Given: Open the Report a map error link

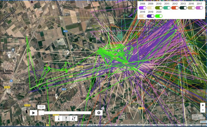Looking at the screenshot, I should click(x=199, y=125).
